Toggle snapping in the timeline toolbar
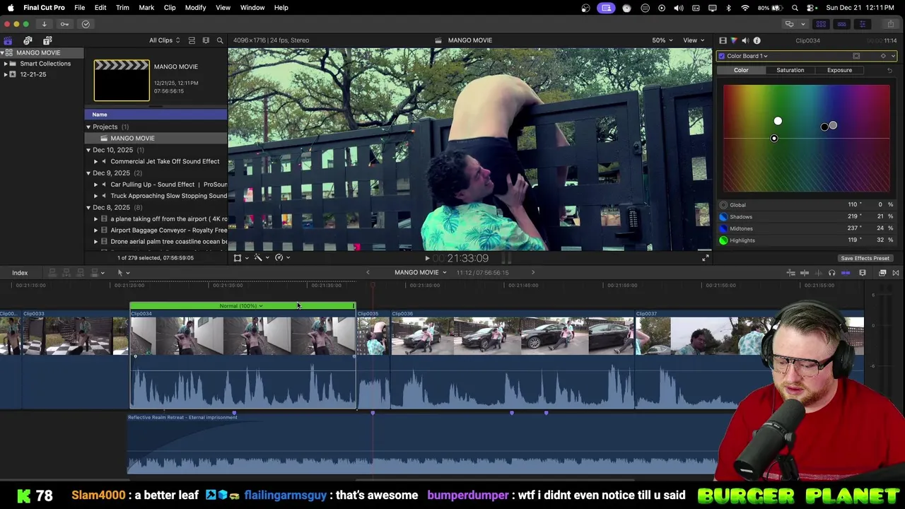The image size is (905, 509). point(846,273)
